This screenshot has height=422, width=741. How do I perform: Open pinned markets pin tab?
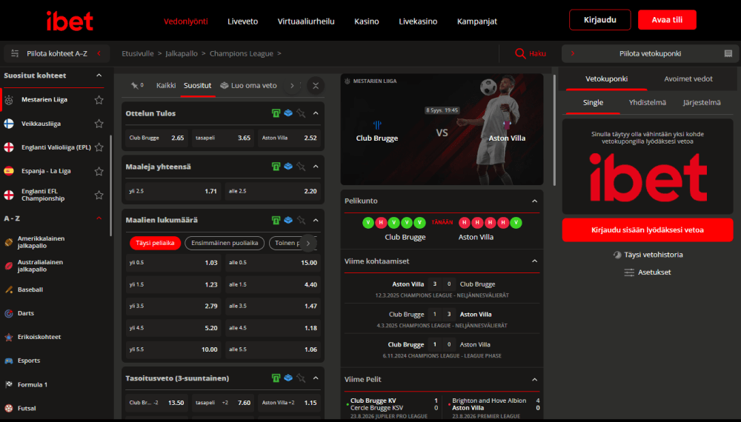click(137, 85)
